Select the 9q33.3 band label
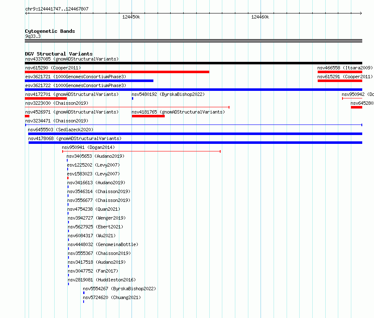 click(33, 36)
